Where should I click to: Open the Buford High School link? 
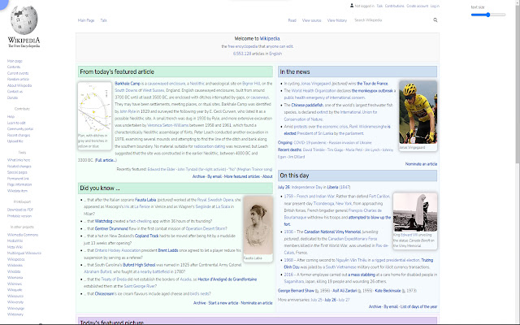coord(139,265)
